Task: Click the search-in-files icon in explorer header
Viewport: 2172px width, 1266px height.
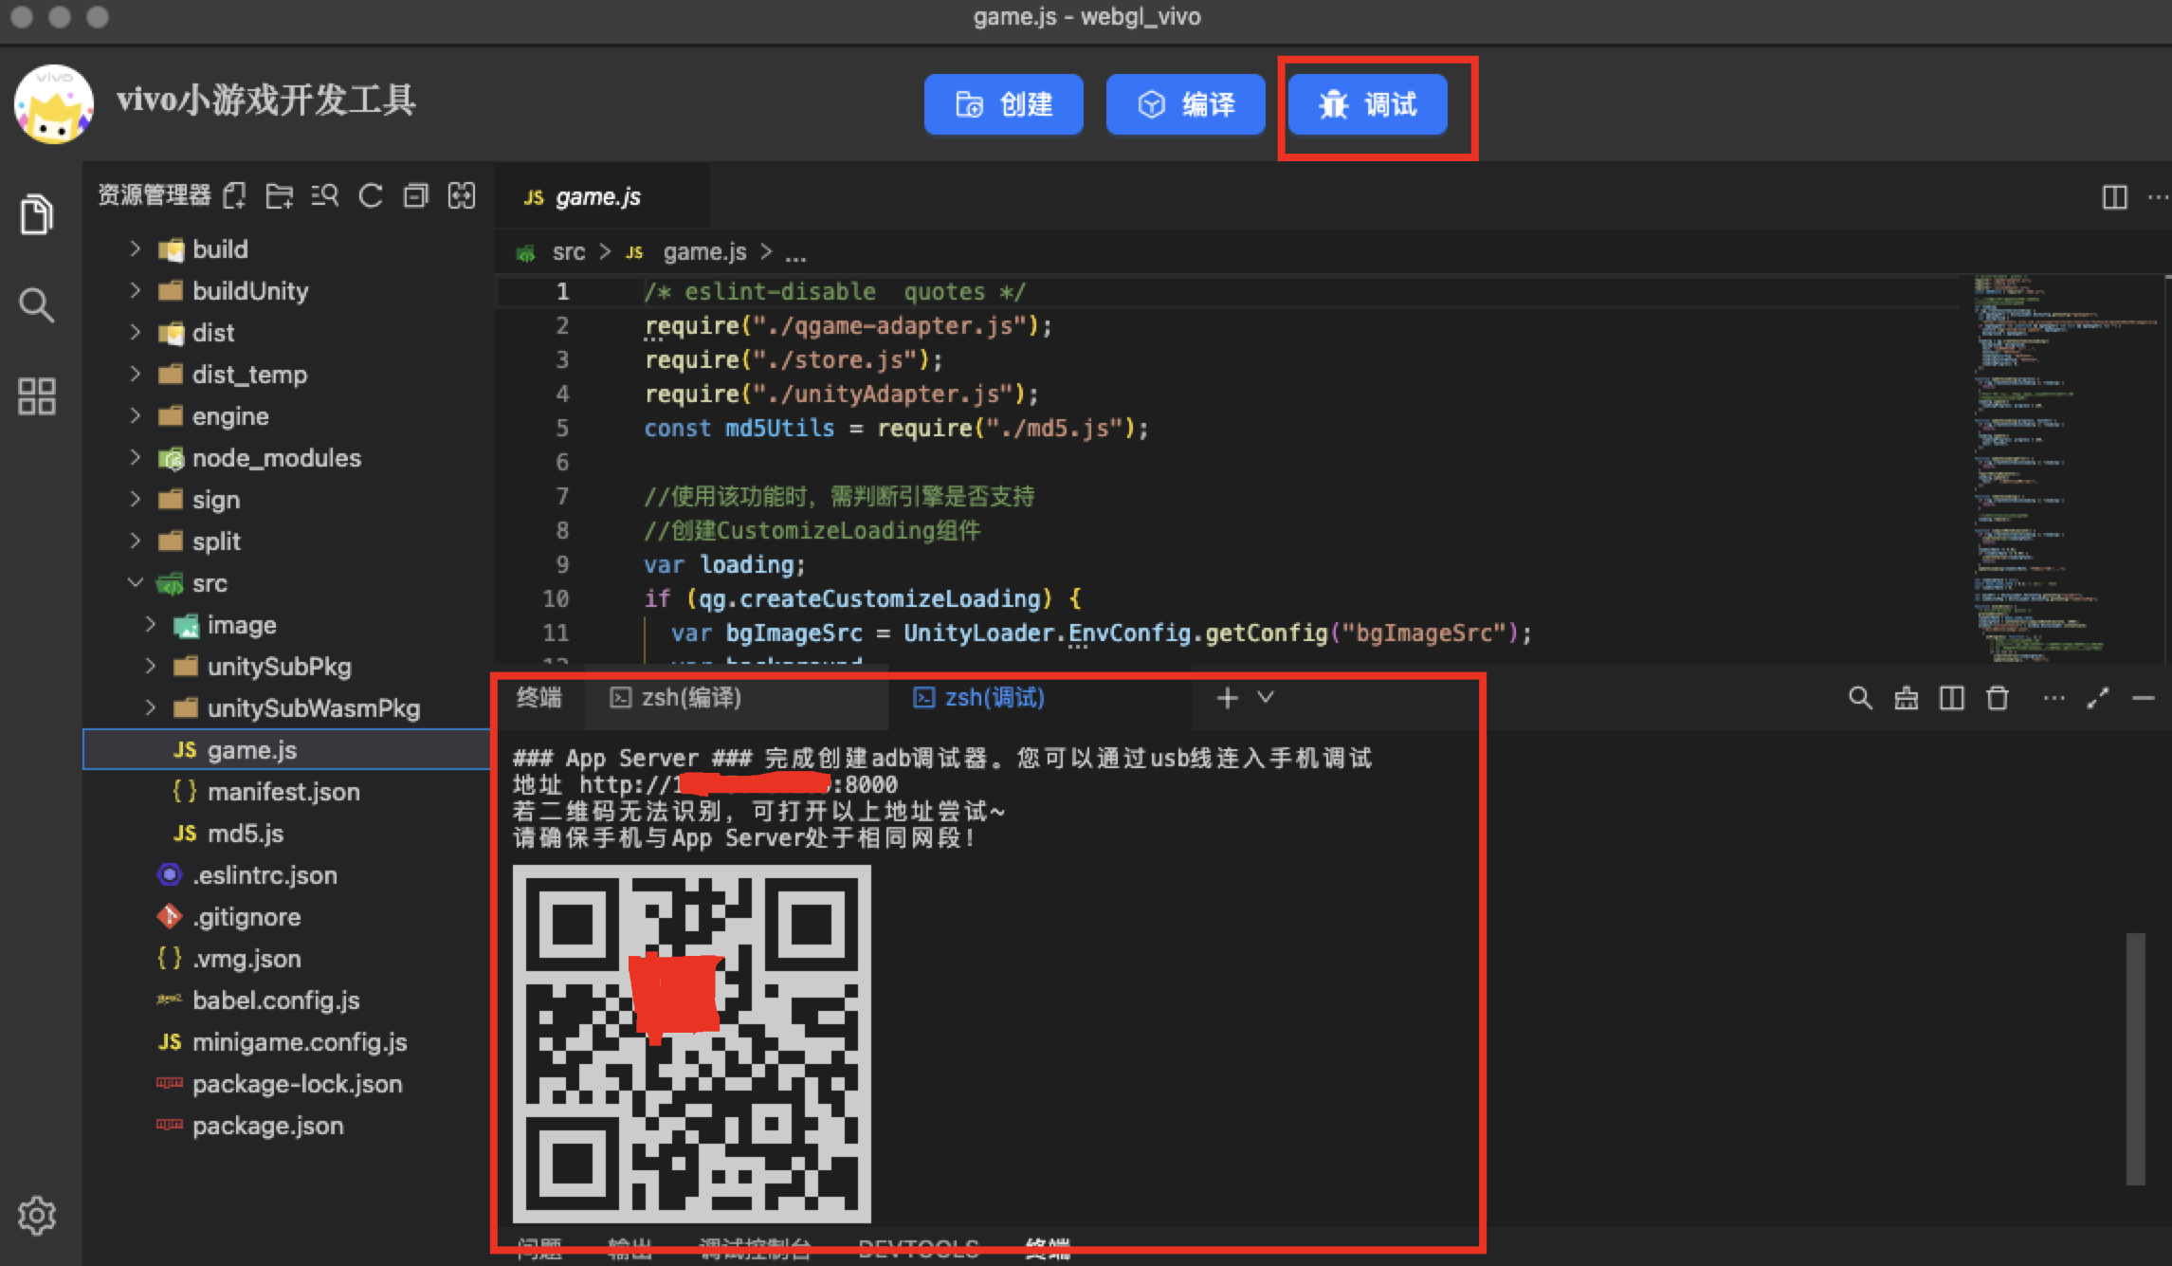Action: pyautogui.click(x=324, y=196)
